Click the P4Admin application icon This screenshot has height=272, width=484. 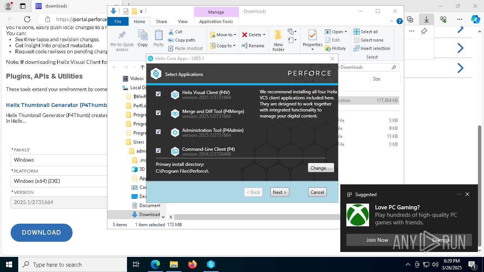pyautogui.click(x=175, y=133)
